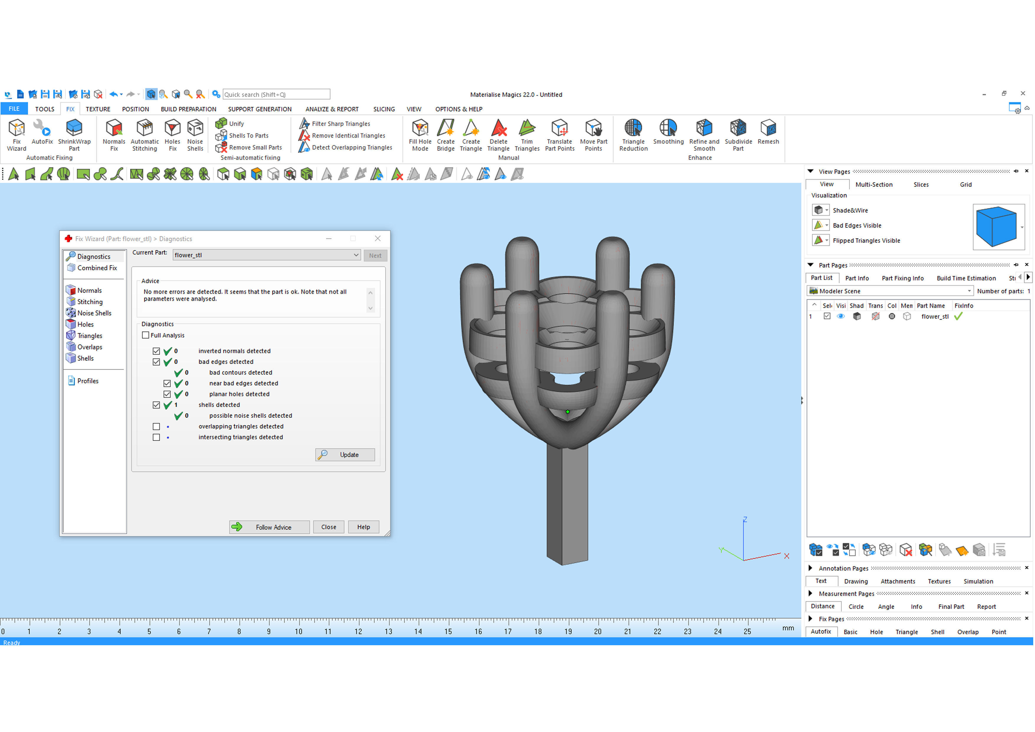
Task: Open SUPPORT GENERATION tab
Action: click(x=260, y=109)
